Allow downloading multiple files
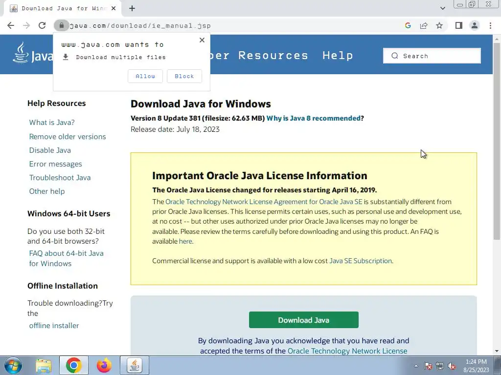This screenshot has width=501, height=375. pos(145,76)
